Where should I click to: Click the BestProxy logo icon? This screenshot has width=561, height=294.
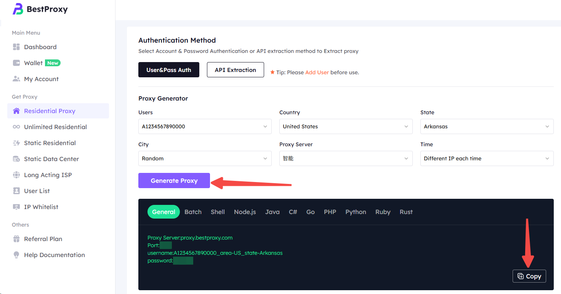point(18,9)
